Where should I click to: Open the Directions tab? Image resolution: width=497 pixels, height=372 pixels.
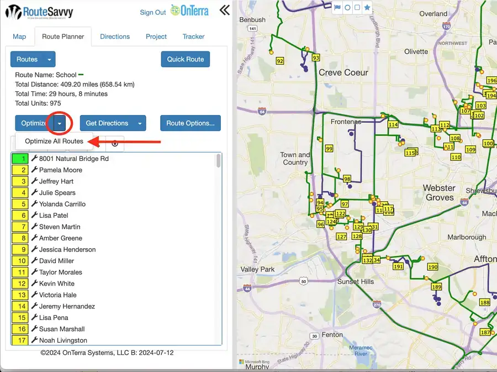point(115,36)
